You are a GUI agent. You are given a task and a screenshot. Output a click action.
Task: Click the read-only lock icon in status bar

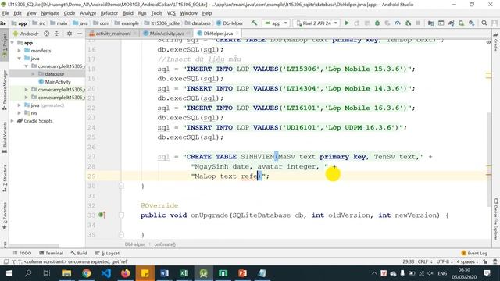point(485,261)
